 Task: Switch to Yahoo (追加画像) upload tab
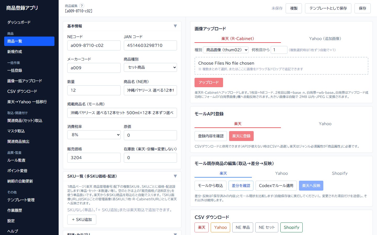325,39
